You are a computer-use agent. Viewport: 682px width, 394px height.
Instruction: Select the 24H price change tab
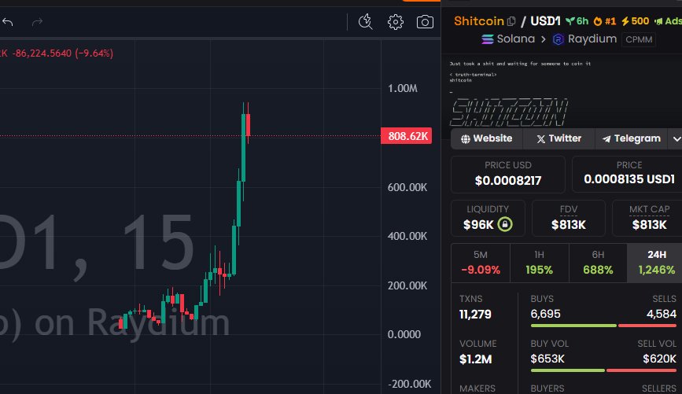point(656,263)
